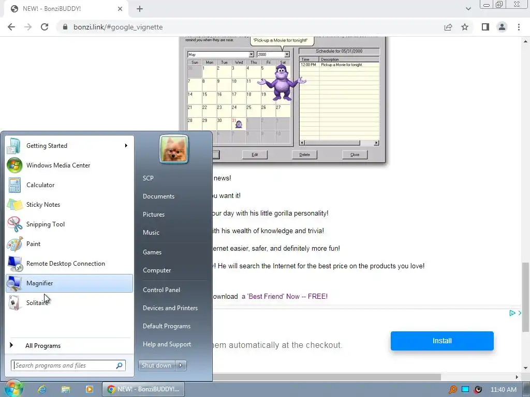Open Help and Support
This screenshot has height=397, width=530.
(x=167, y=344)
